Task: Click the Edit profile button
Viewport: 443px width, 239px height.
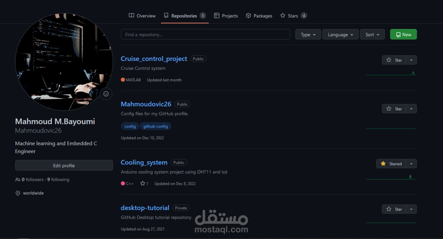Action: [x=64, y=165]
